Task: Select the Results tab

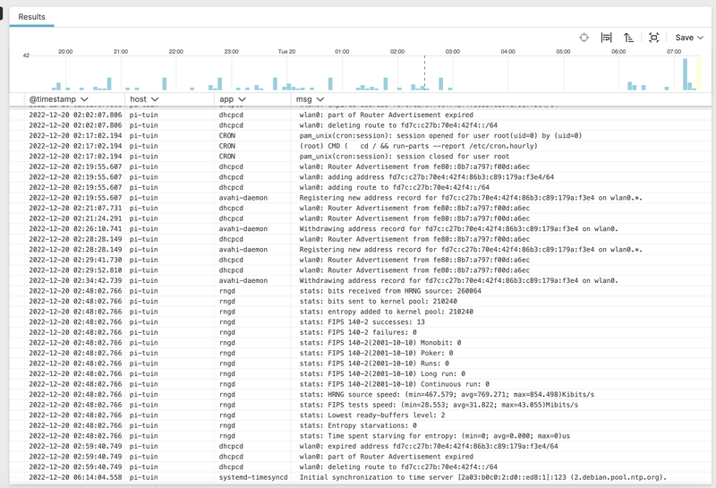Action: click(x=31, y=17)
